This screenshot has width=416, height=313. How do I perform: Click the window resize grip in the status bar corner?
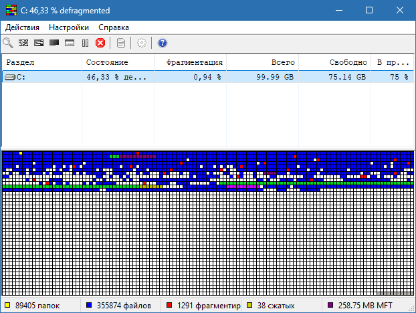[412, 308]
